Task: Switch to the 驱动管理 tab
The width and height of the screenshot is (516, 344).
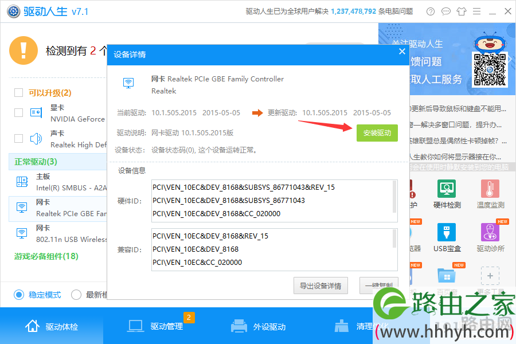Action: (x=155, y=326)
